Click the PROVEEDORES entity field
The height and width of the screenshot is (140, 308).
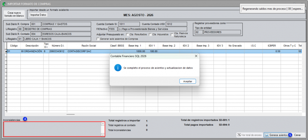(222, 32)
